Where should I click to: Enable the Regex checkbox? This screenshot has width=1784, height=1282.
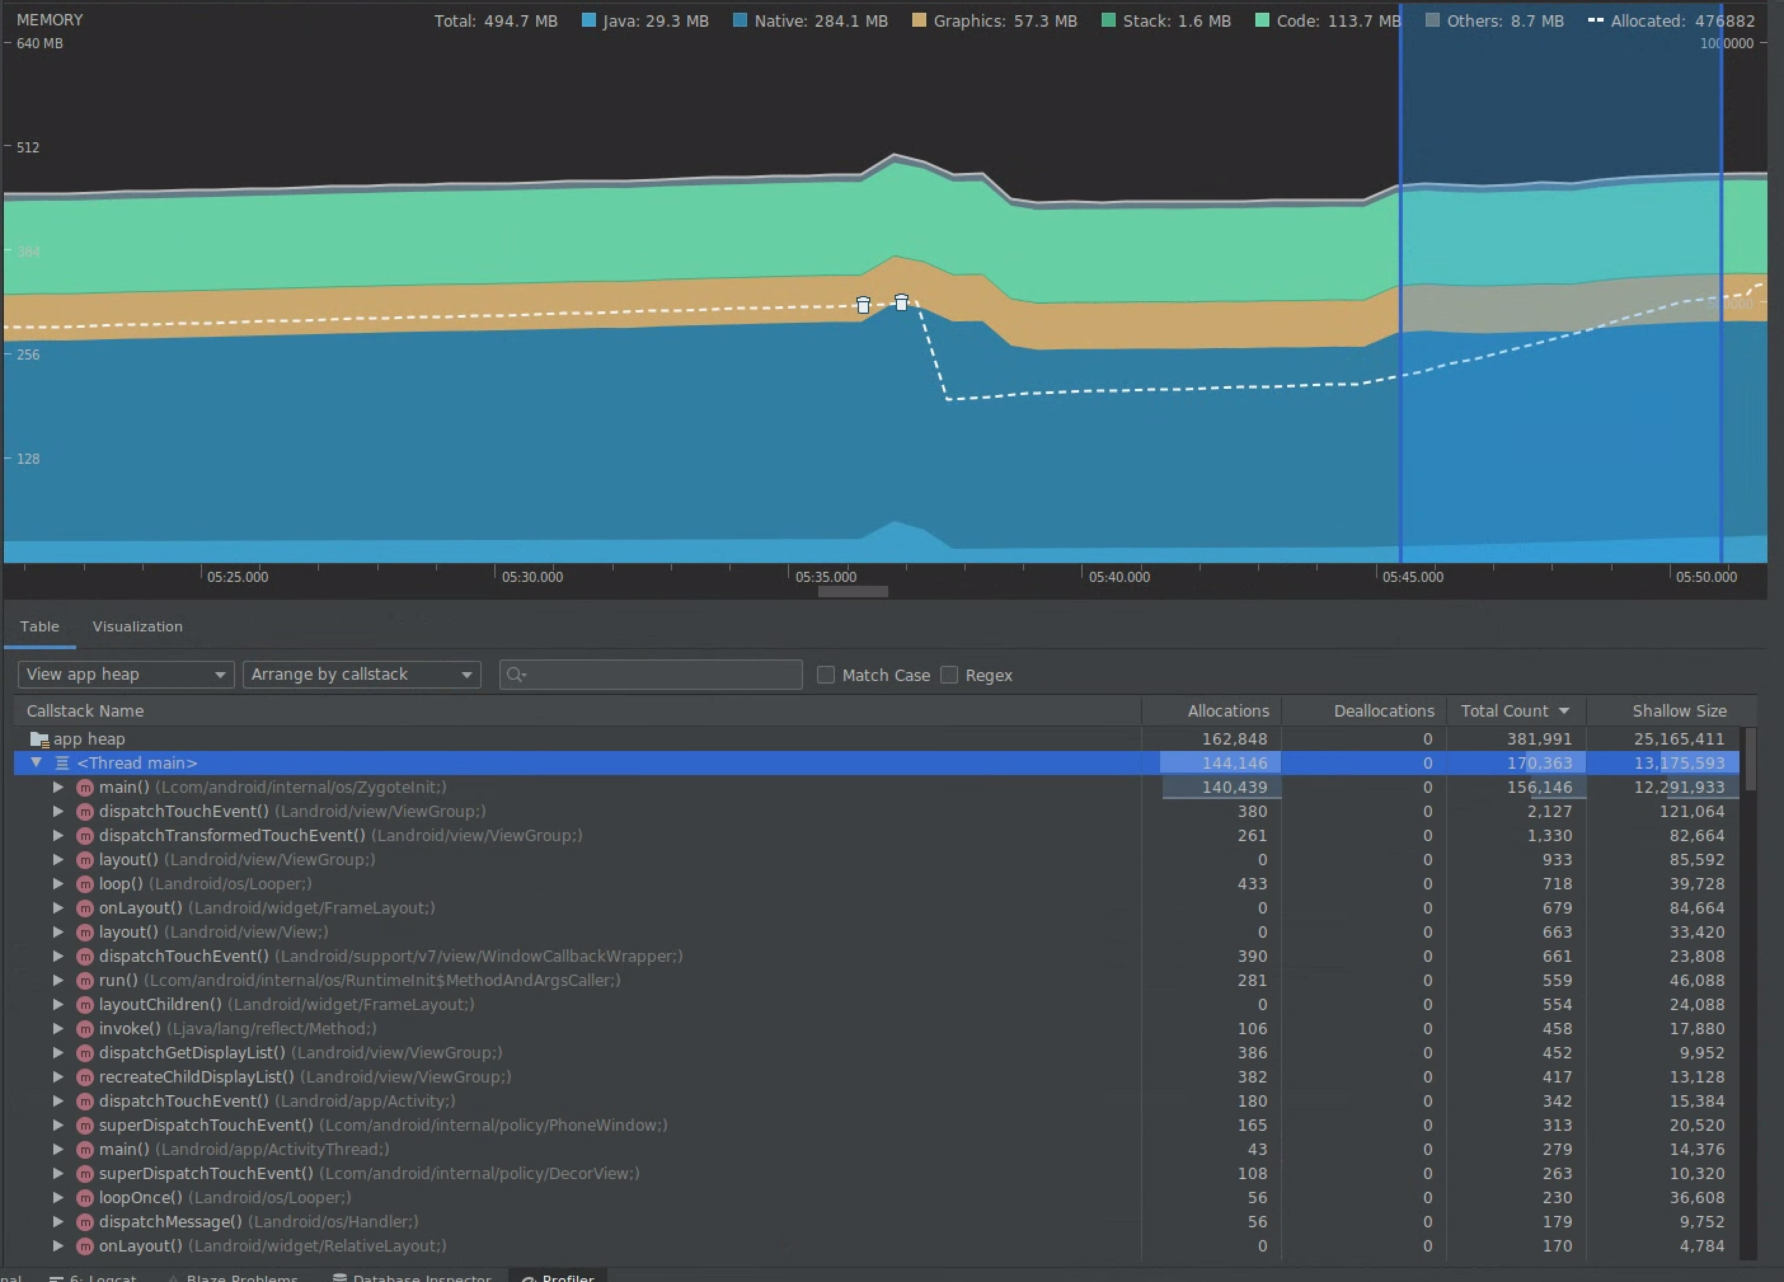pyautogui.click(x=950, y=674)
